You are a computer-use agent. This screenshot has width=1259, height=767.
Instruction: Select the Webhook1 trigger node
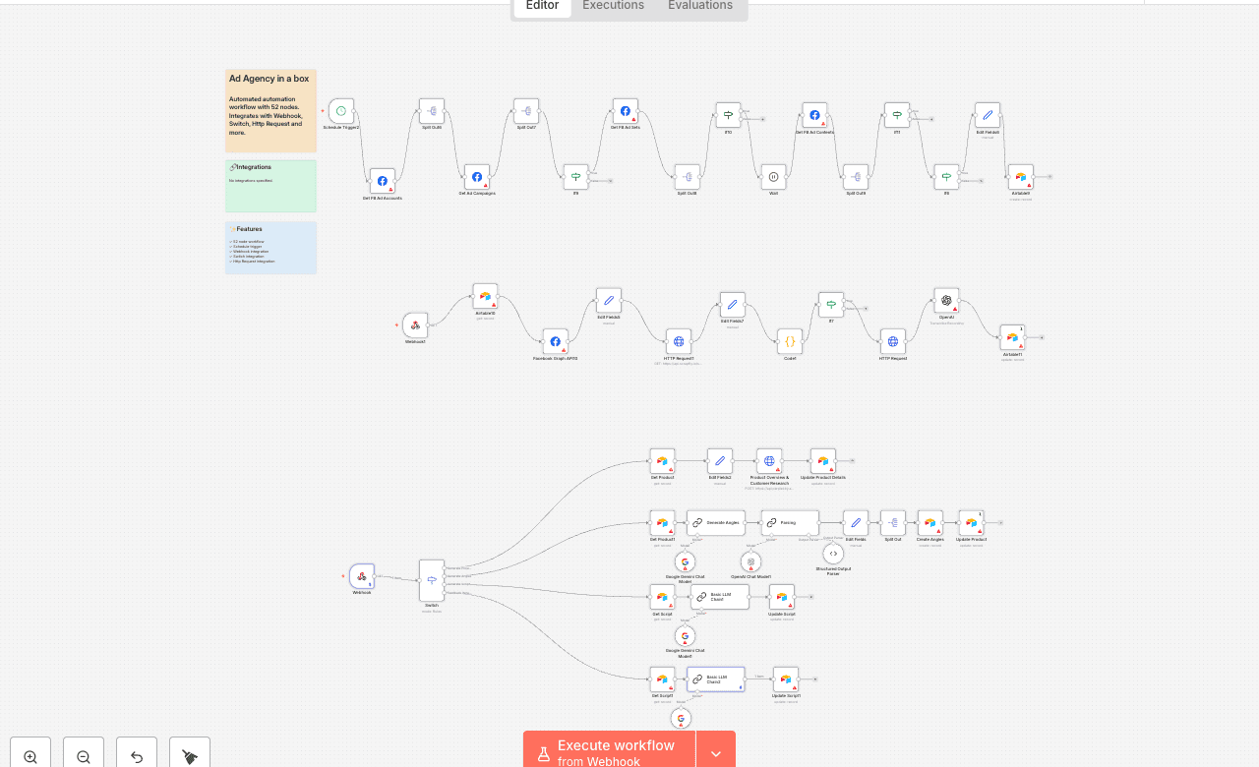[x=415, y=325]
